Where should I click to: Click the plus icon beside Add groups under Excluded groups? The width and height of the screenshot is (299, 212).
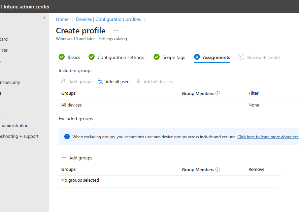pyautogui.click(x=64, y=157)
